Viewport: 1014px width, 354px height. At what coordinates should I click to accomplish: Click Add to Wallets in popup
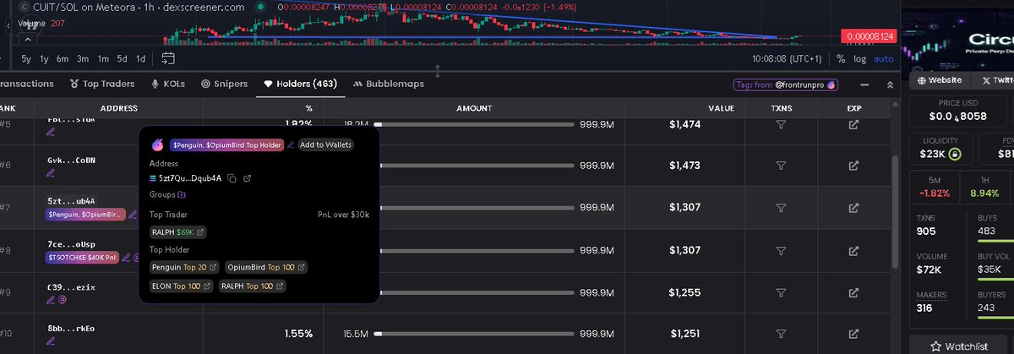pyautogui.click(x=326, y=144)
